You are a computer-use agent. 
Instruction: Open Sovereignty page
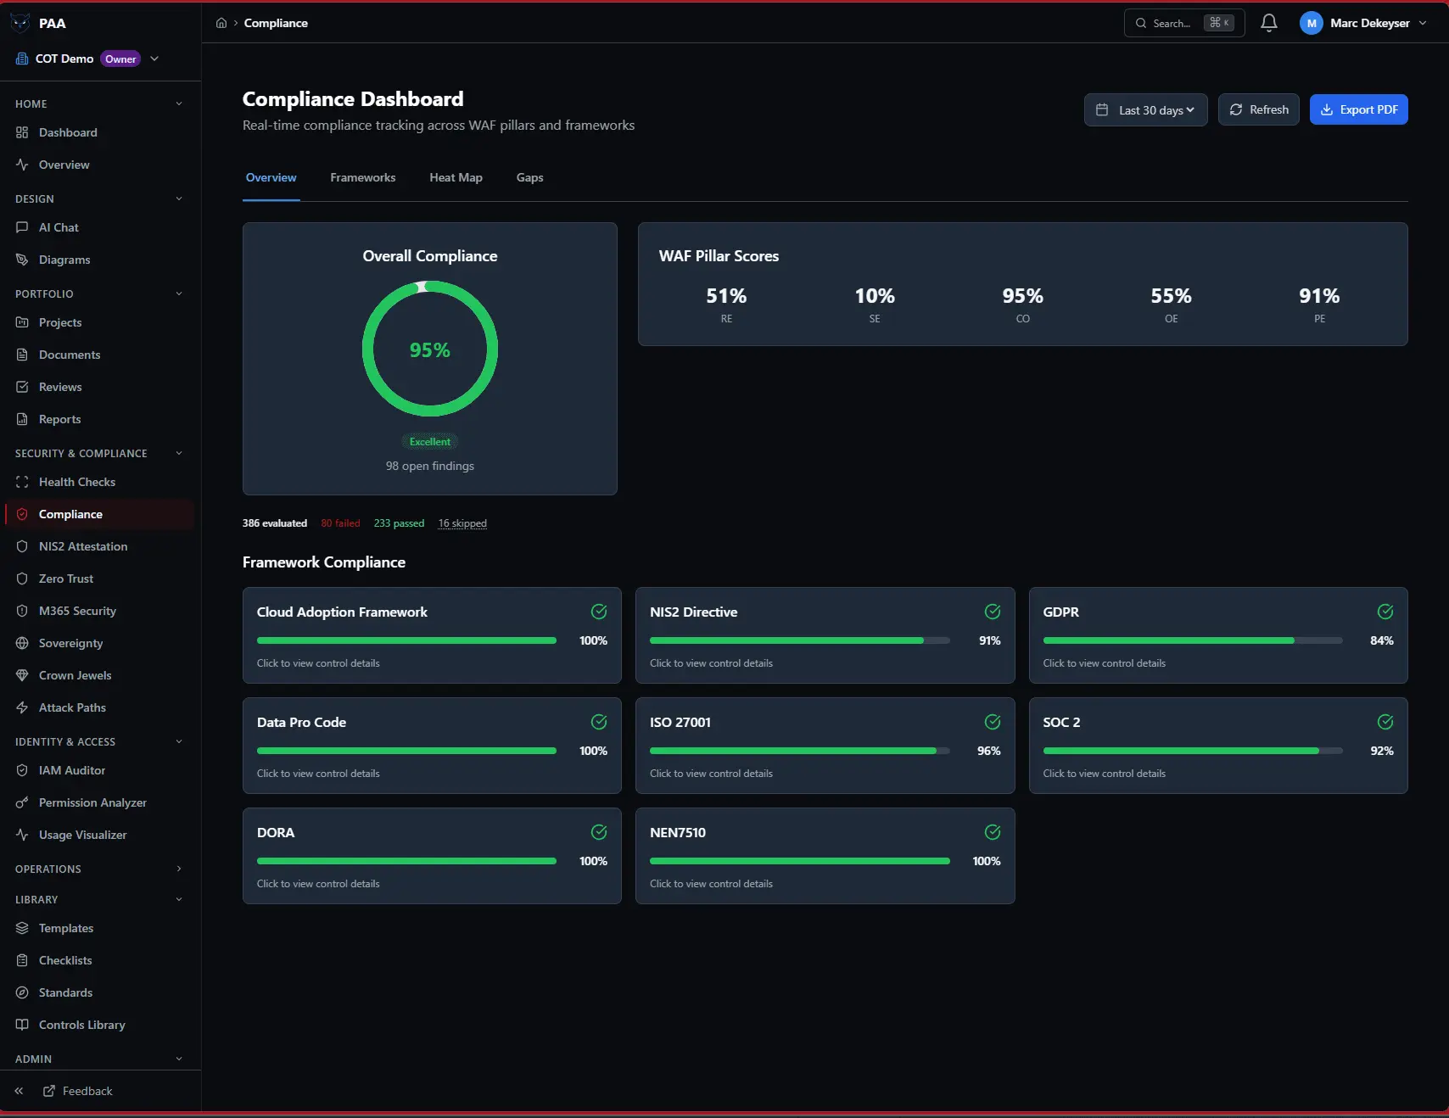(99, 643)
